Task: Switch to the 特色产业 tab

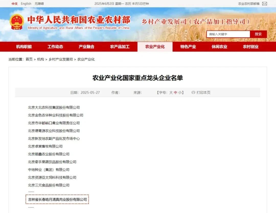Action: tap(188, 47)
